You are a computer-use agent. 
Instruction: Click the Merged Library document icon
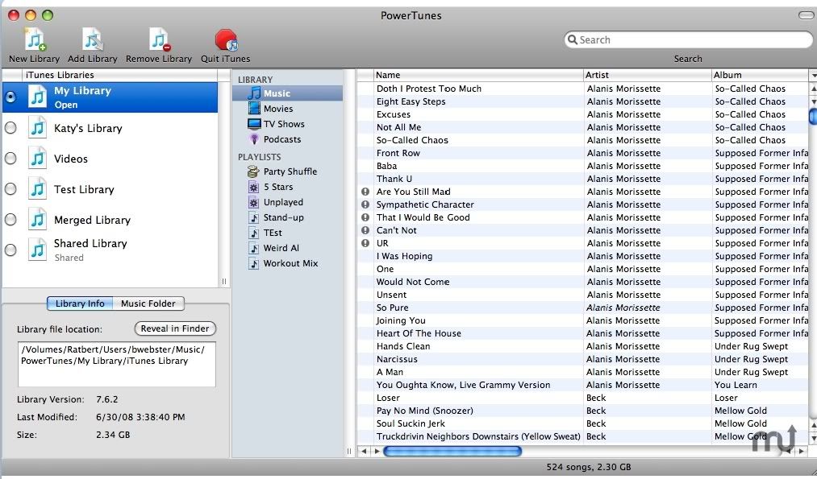pos(38,220)
